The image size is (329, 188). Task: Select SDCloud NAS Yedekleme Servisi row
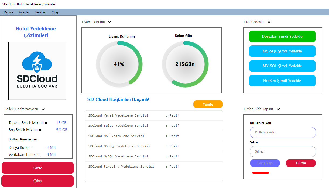pos(154,136)
